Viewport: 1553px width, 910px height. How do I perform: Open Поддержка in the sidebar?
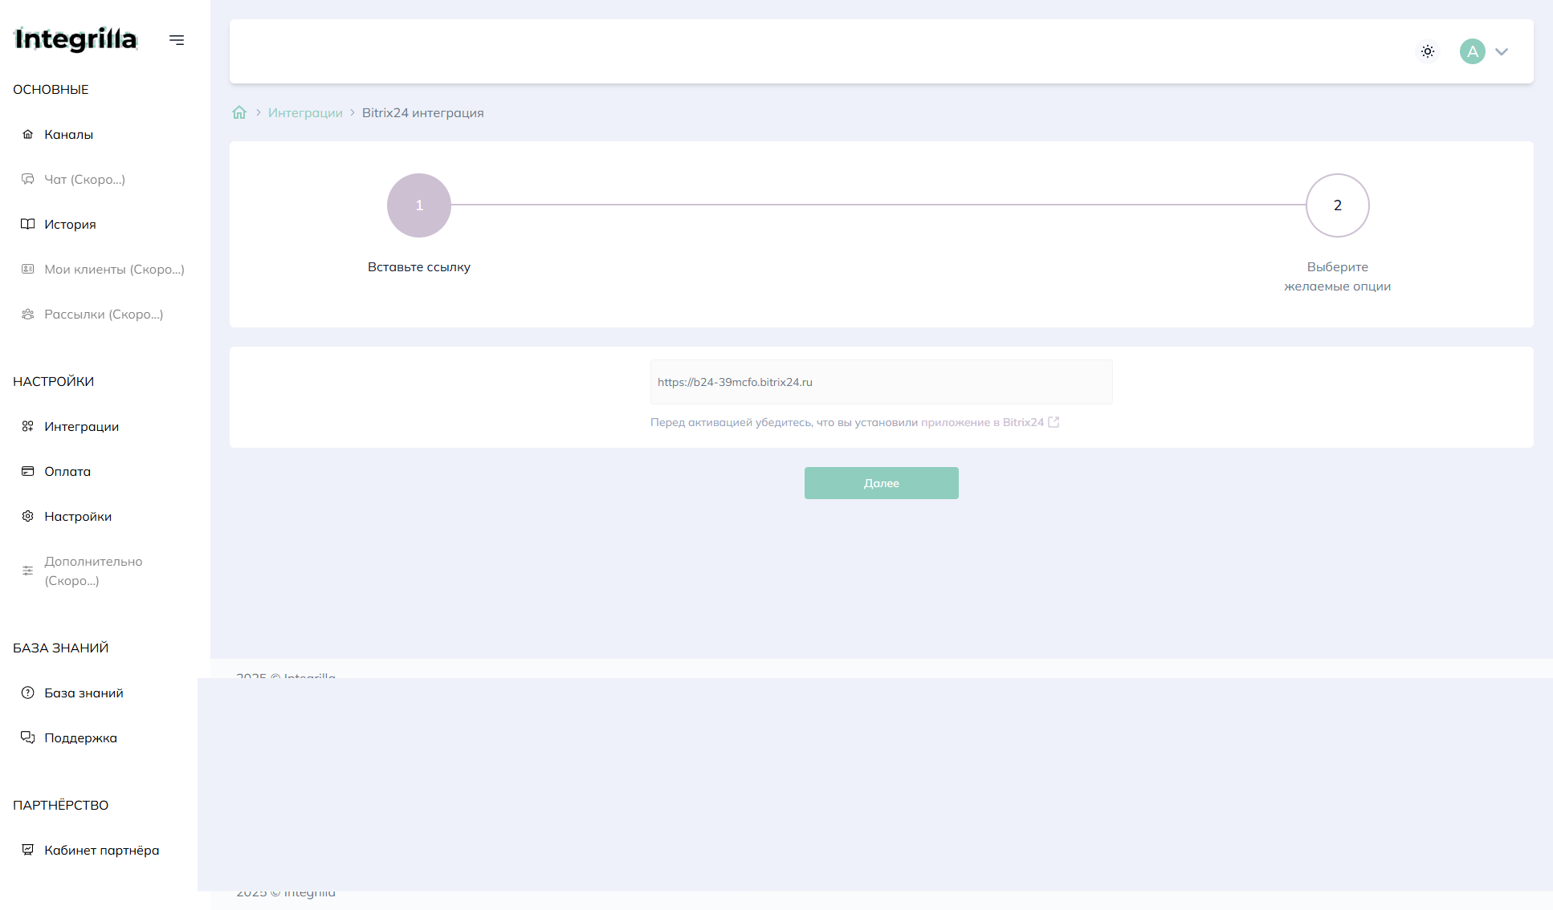(x=80, y=738)
